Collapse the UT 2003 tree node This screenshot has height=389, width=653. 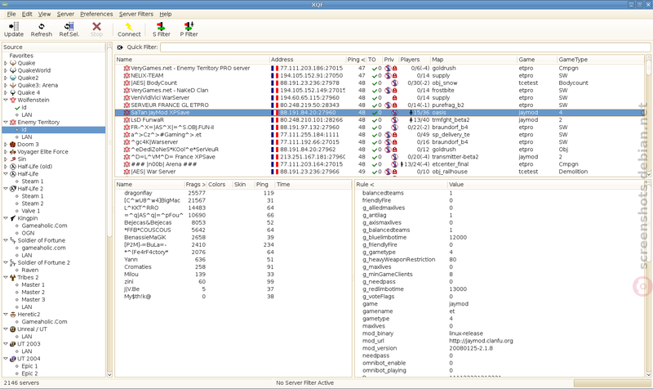[6, 344]
